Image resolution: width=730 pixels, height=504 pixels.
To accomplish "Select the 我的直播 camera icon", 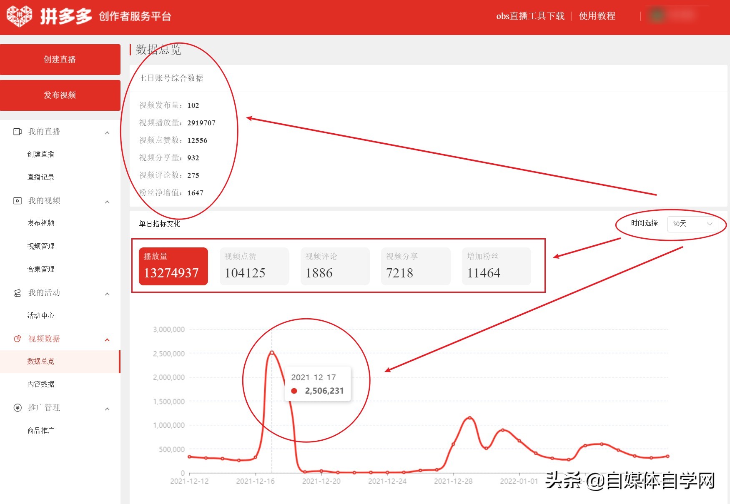I will pyautogui.click(x=17, y=132).
